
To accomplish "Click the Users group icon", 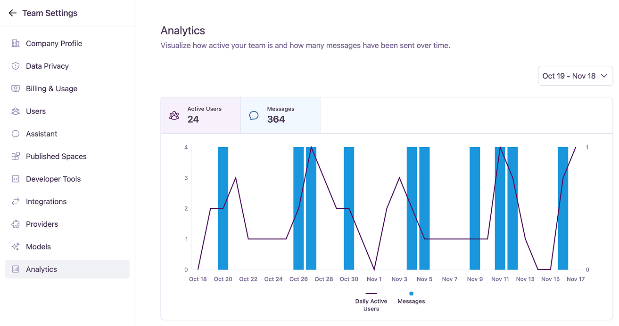I will point(15,111).
